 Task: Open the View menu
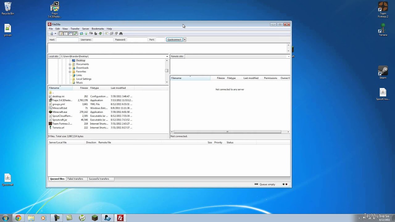click(x=65, y=29)
